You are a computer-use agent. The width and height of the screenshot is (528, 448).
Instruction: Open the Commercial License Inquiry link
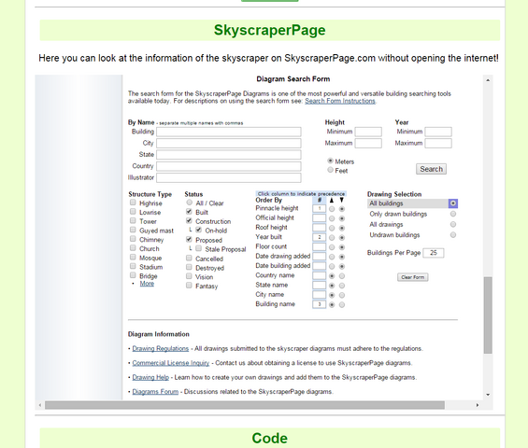point(171,363)
